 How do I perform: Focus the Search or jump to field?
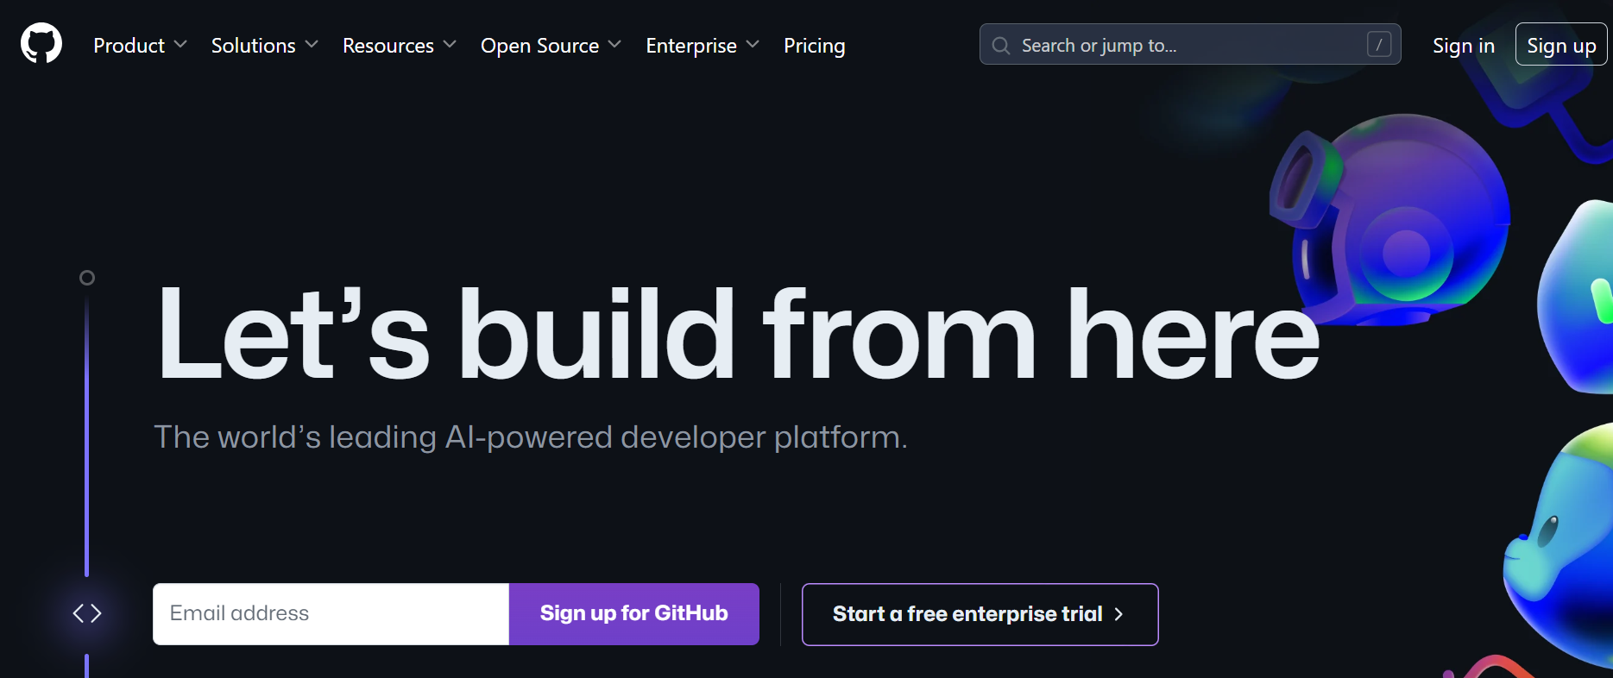(x=1190, y=44)
